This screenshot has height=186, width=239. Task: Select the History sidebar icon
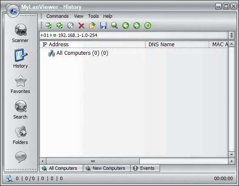click(x=20, y=55)
